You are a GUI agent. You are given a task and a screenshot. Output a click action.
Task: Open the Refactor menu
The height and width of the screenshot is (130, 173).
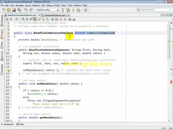click(36, 5)
